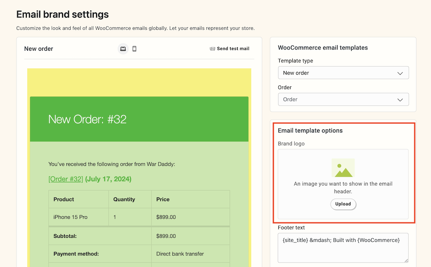Open the Template type dropdown
This screenshot has height=267, width=431.
tap(344, 73)
